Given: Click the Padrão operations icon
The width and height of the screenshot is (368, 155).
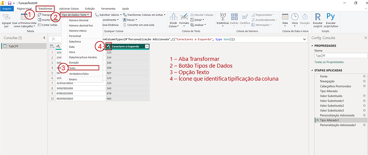Looking at the screenshot, I should coord(234,17).
